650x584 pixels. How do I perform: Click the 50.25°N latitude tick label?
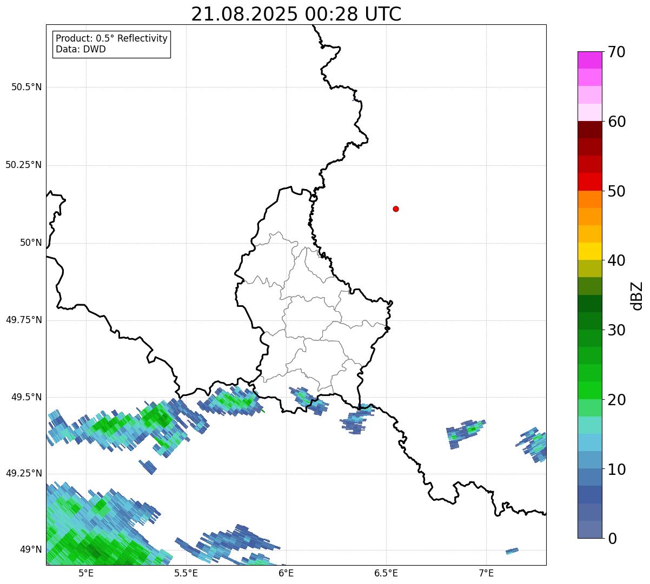pyautogui.click(x=24, y=165)
